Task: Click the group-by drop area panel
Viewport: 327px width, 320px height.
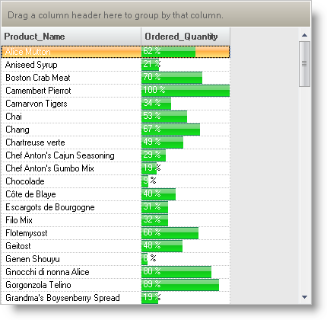Action: (x=156, y=14)
